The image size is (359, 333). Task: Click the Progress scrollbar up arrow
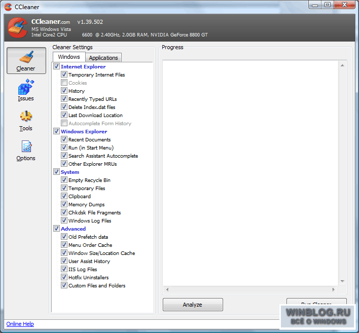tap(342, 65)
